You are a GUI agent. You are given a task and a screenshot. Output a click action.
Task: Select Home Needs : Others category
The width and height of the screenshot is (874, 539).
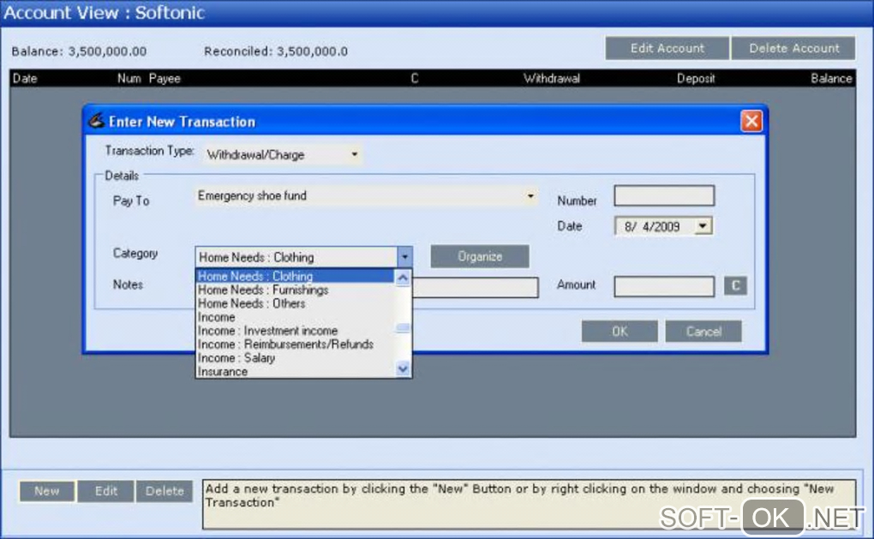(296, 303)
